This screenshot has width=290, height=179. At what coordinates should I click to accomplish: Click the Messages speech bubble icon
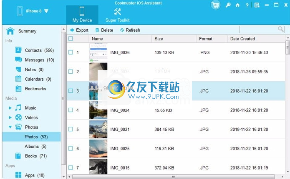pos(18,60)
